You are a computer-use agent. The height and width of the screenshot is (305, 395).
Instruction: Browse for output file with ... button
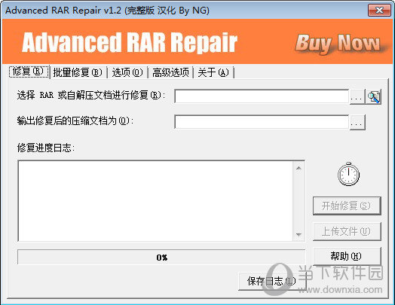click(x=357, y=123)
